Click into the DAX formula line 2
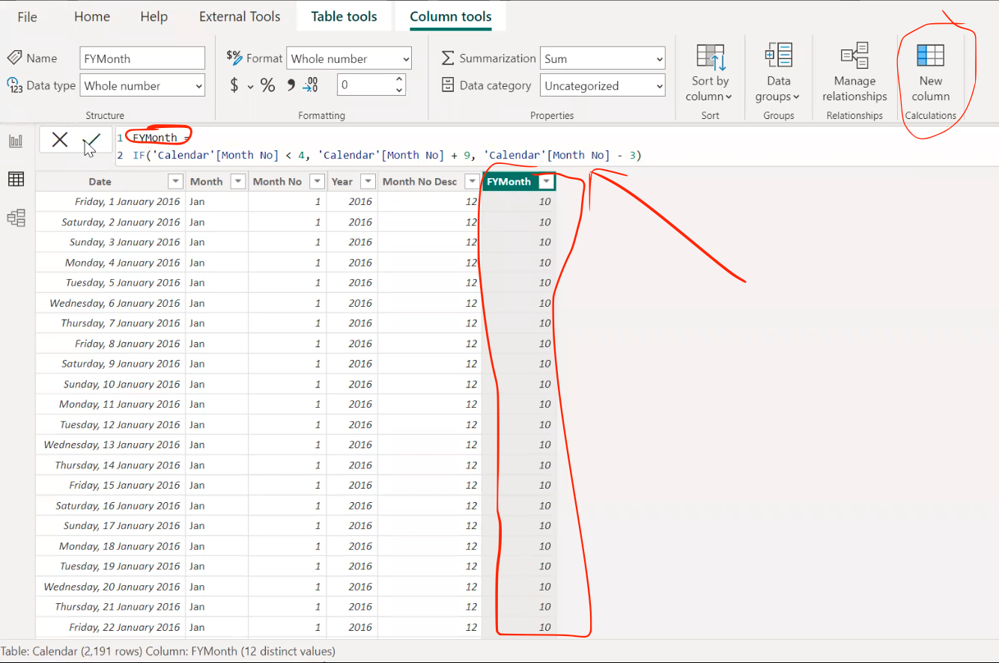The width and height of the screenshot is (999, 663). click(387, 156)
